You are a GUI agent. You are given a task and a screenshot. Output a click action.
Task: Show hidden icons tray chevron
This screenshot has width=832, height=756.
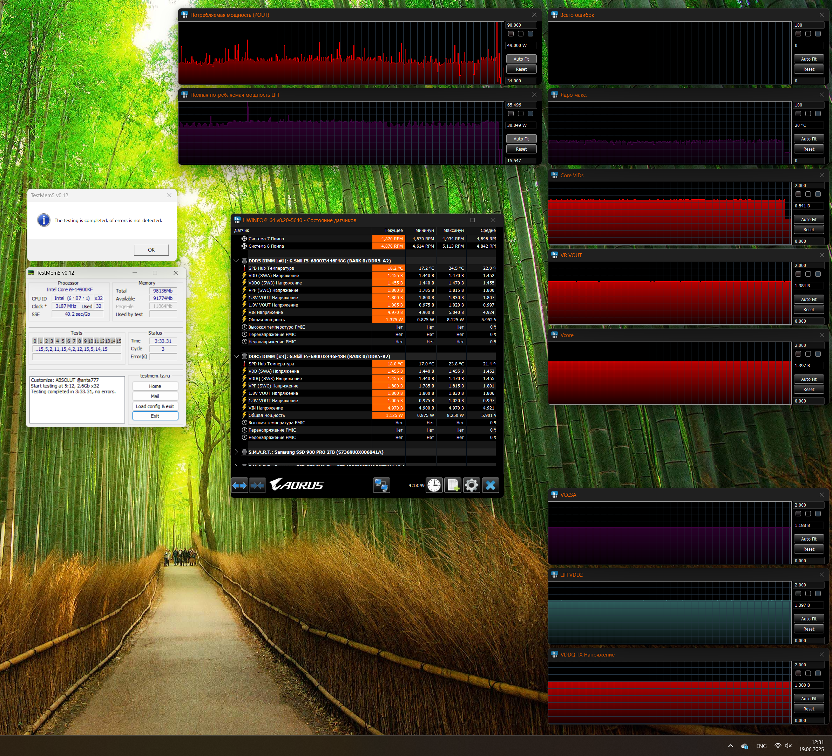(730, 746)
